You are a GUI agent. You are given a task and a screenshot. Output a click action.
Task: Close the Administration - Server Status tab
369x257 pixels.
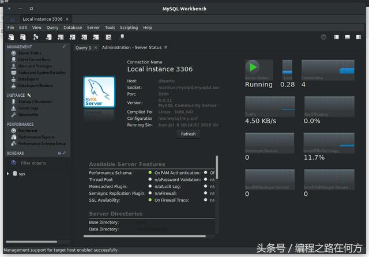tap(165, 47)
